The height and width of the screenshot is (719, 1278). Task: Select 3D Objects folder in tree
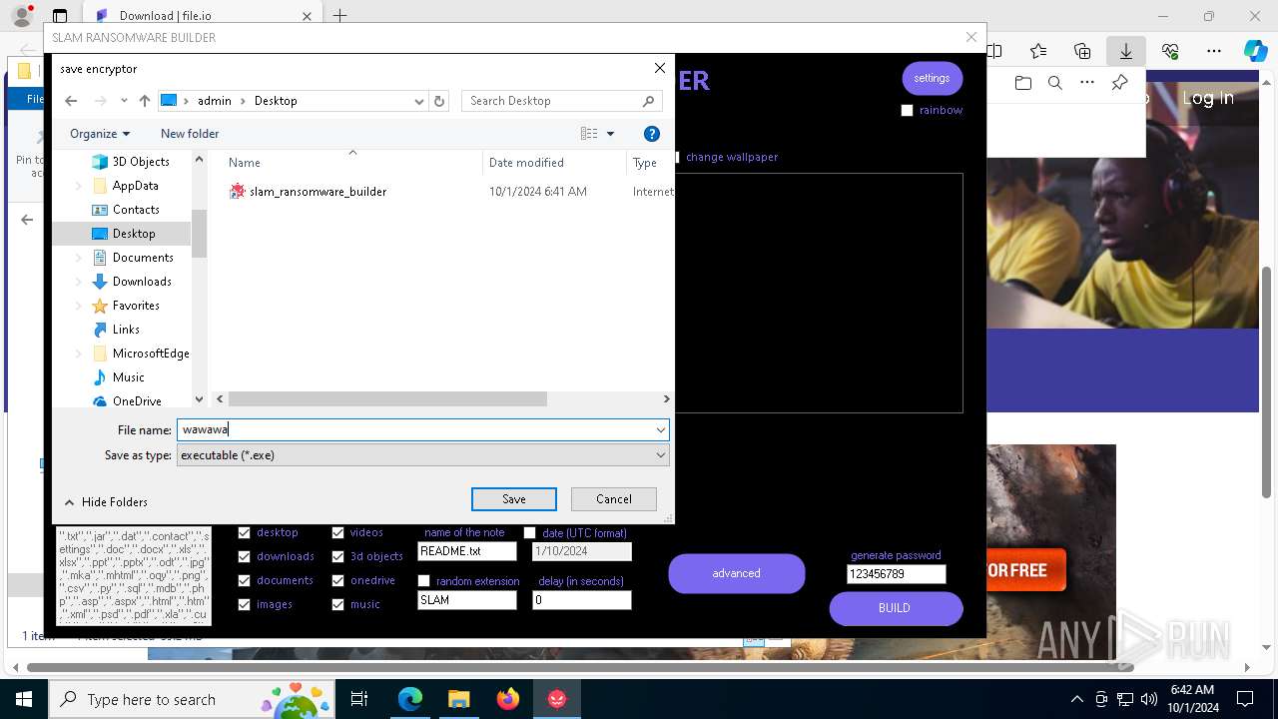(x=140, y=162)
